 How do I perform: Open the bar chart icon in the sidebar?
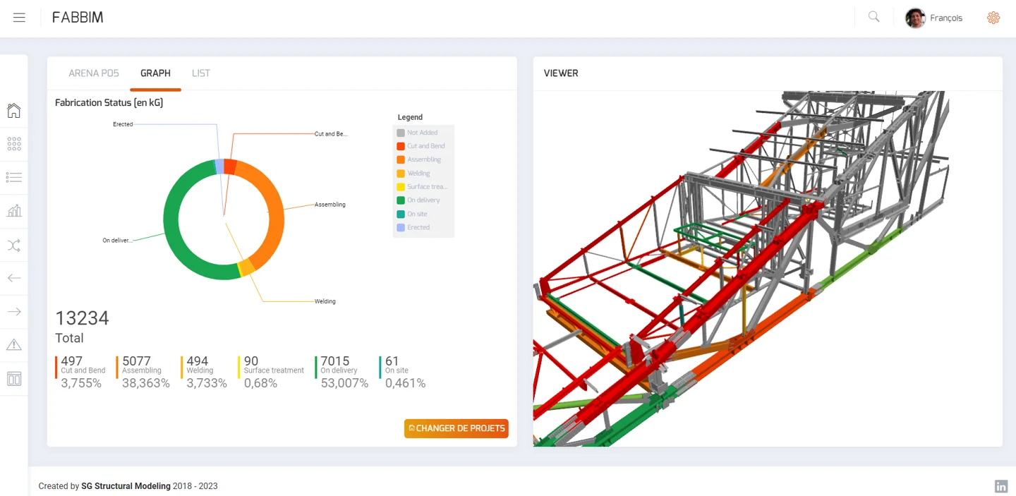point(14,211)
